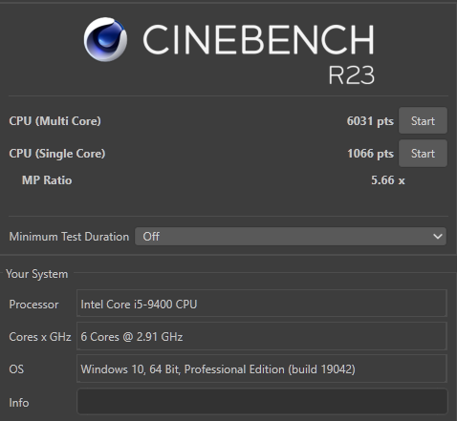Image resolution: width=457 pixels, height=421 pixels.
Task: Click the Minimum Test Duration label
Action: [x=69, y=237]
